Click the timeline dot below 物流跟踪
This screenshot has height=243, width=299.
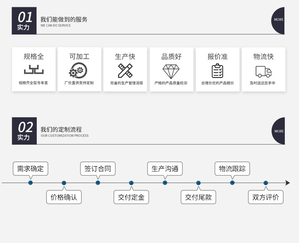tap(232, 183)
